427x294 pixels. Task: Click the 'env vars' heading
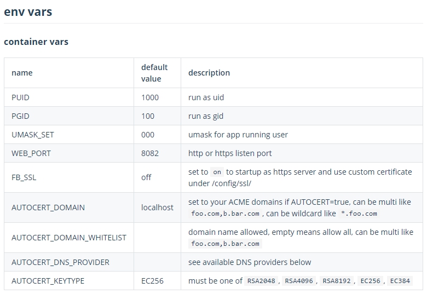(x=28, y=11)
